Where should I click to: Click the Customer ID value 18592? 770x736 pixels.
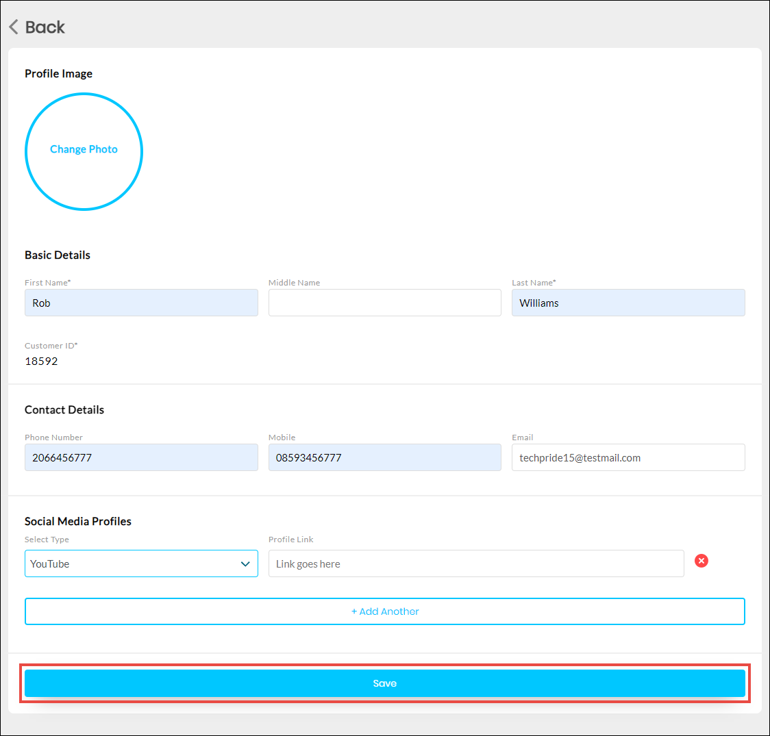coord(42,361)
